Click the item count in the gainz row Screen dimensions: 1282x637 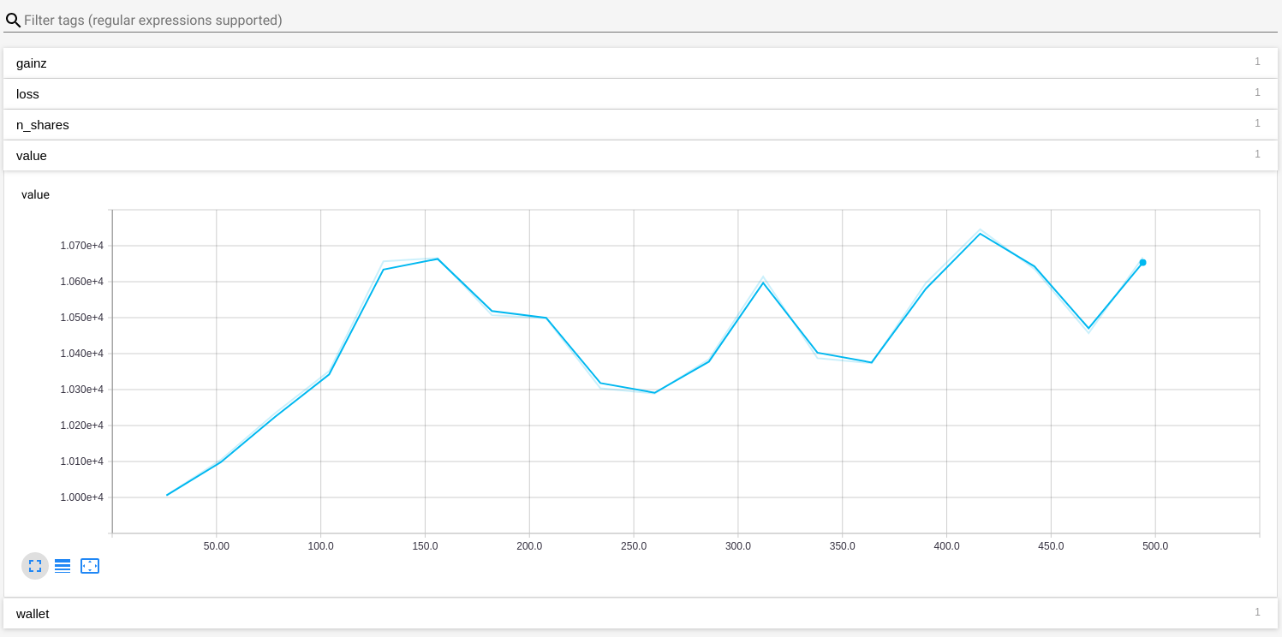pyautogui.click(x=1257, y=62)
